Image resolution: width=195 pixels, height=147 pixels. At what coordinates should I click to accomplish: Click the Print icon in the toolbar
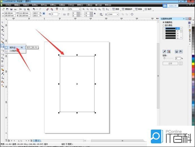[15, 9]
